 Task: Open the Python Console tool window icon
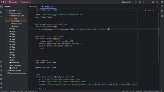pyautogui.click(x=1, y=66)
